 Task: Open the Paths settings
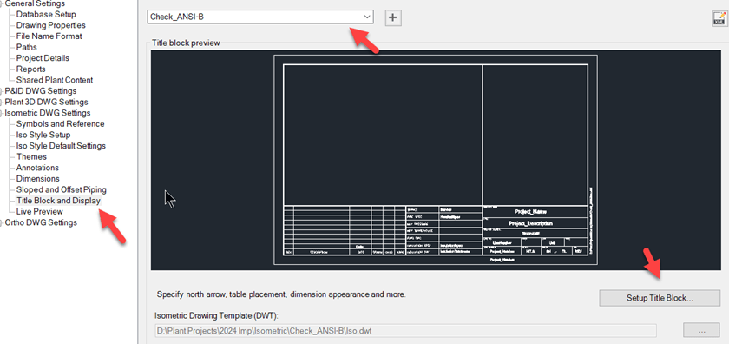(27, 47)
